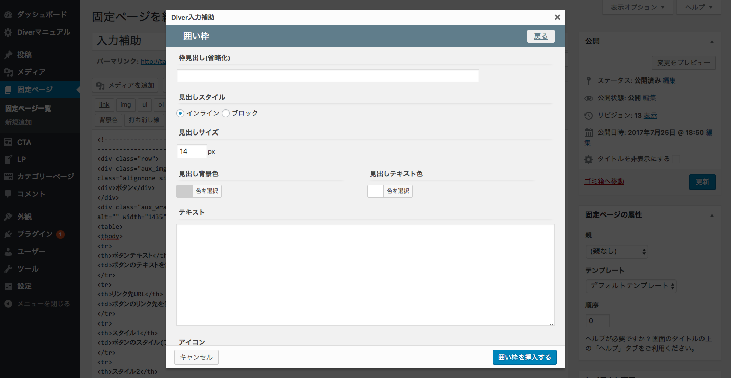Check the タイトルを非表示にする checkbox
Viewport: 731px width, 378px height.
(676, 159)
